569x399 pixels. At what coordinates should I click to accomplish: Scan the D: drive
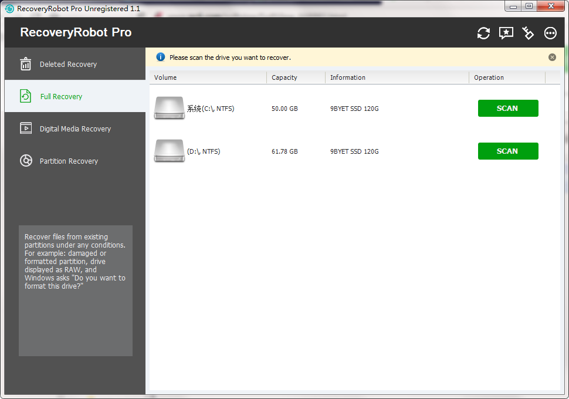[x=507, y=151]
